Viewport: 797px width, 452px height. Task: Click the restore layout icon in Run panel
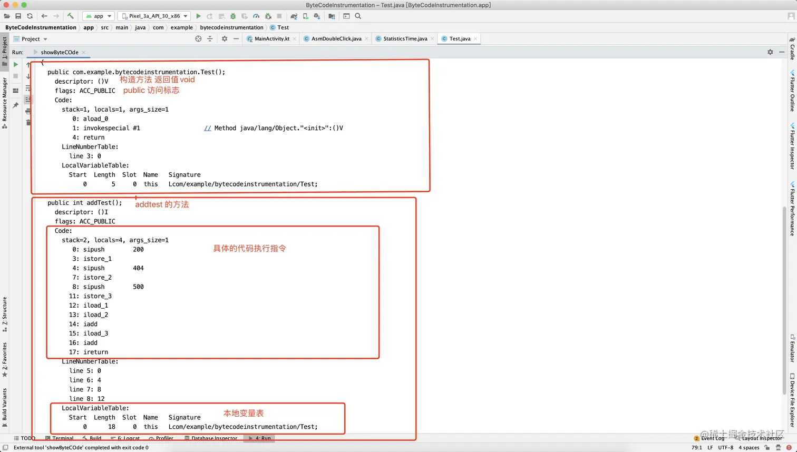(x=16, y=91)
